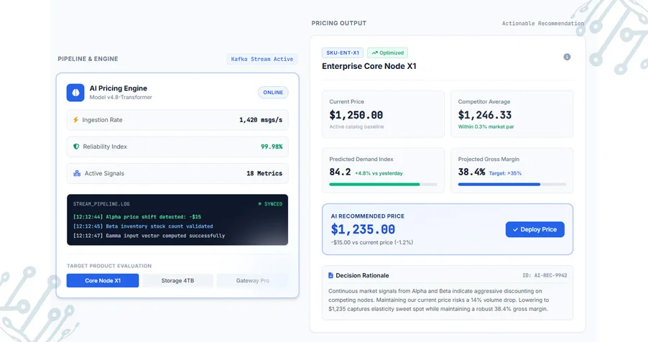Click the Model v4.8-Transformer subtitle

click(121, 97)
